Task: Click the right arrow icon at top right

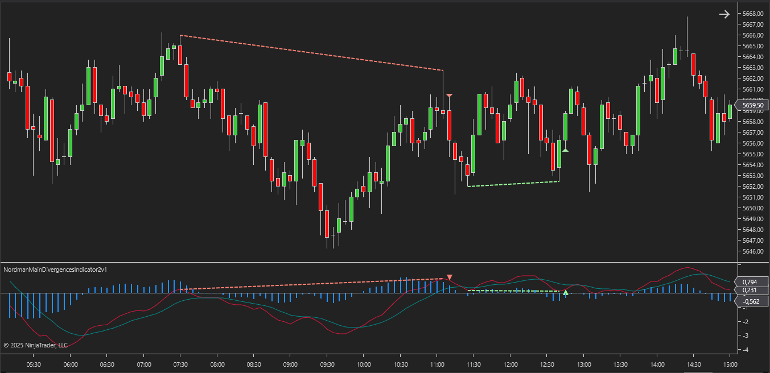Action: click(x=724, y=14)
